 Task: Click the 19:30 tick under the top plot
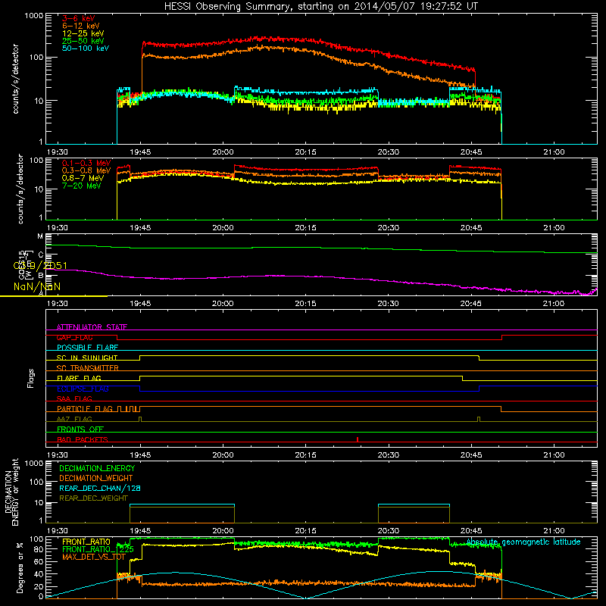click(58, 152)
